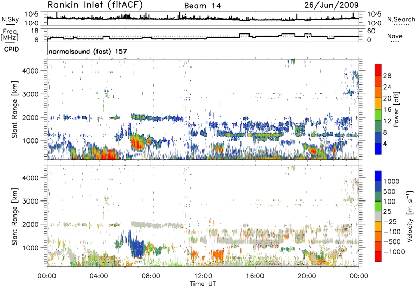Select the "4" label on the Power colorbar
The image size is (415, 287).
point(385,143)
